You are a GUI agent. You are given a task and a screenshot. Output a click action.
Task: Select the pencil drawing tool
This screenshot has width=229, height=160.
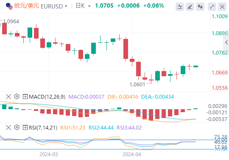(190, 6)
